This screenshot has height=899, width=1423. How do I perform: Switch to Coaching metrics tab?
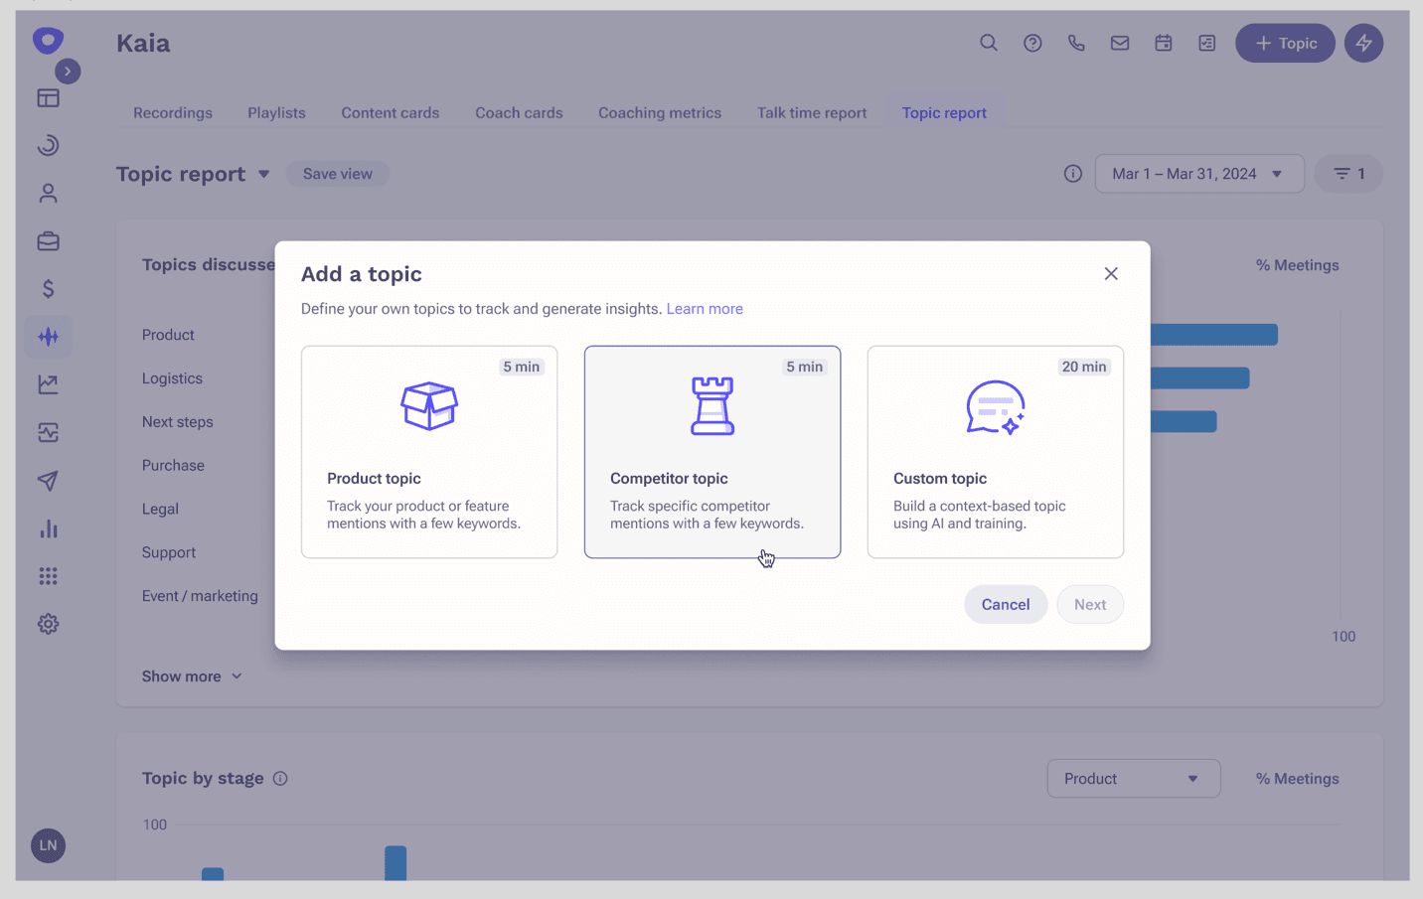[660, 113]
